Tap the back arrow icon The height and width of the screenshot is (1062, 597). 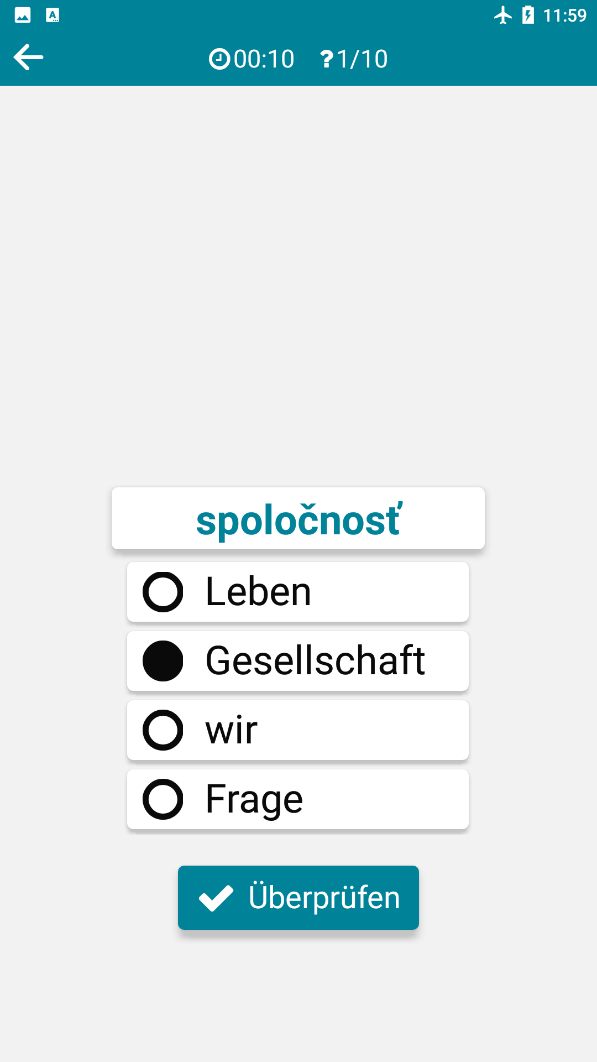point(29,58)
